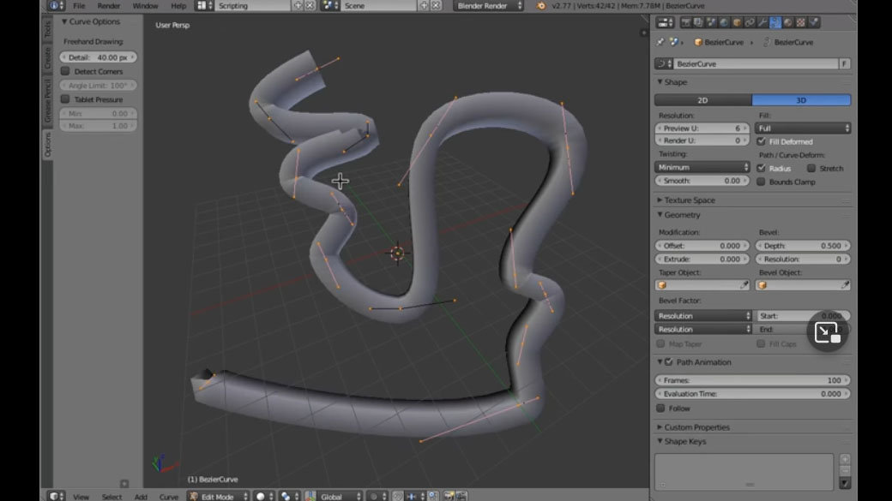Select the World properties icon
Screen dimensions: 892x501
pyautogui.click(x=723, y=23)
